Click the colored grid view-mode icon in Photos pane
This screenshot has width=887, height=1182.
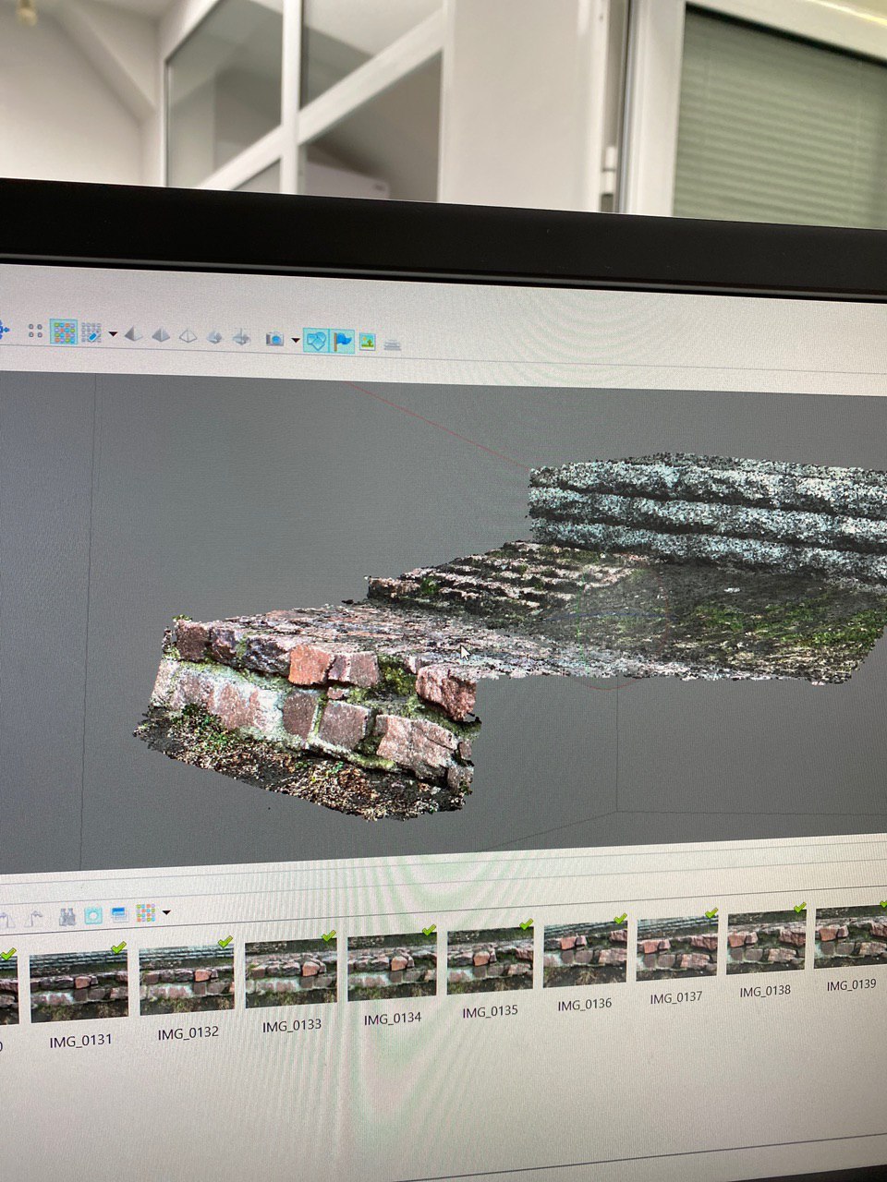click(x=146, y=913)
